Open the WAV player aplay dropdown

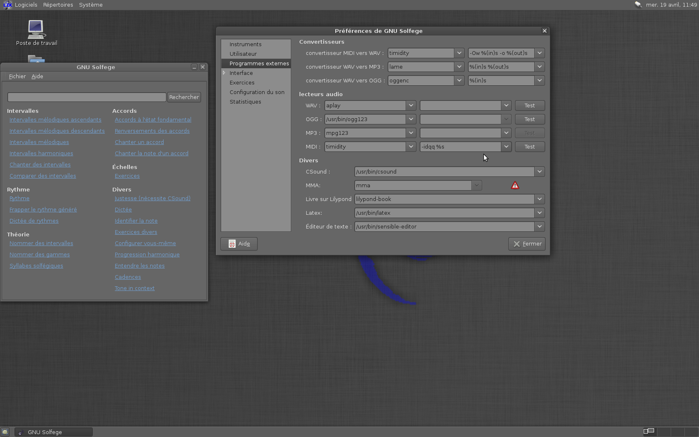click(411, 105)
